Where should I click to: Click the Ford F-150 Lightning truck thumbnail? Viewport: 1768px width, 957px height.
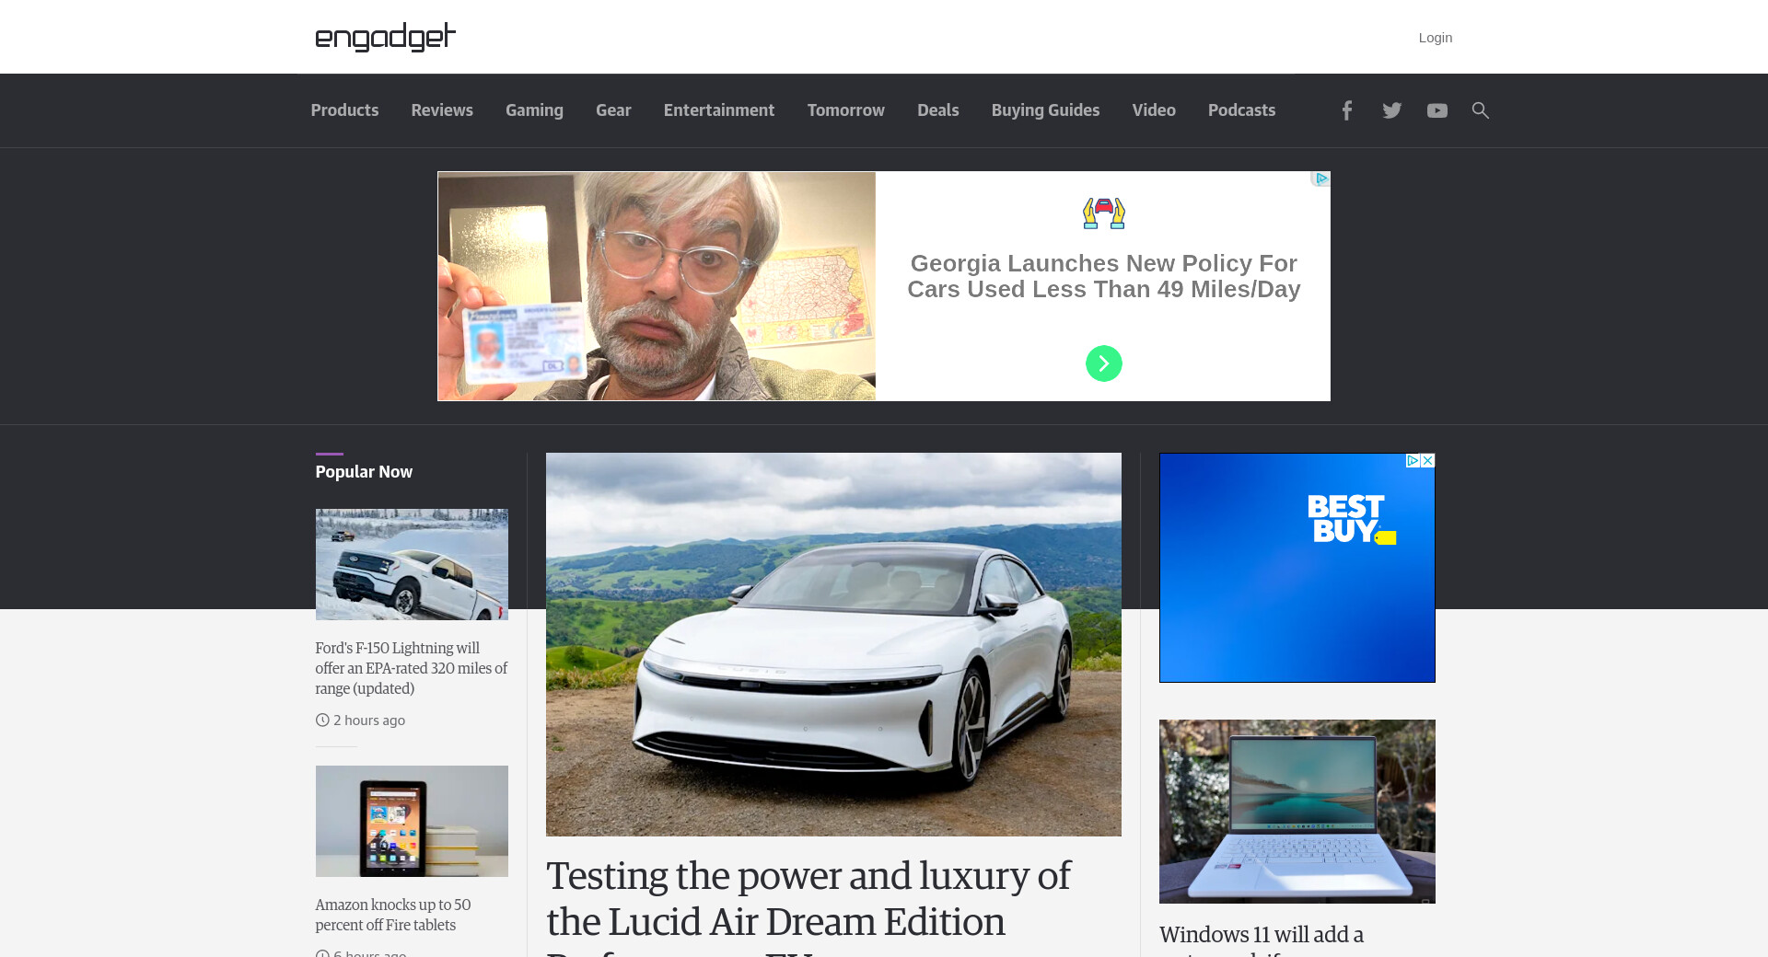pos(412,564)
